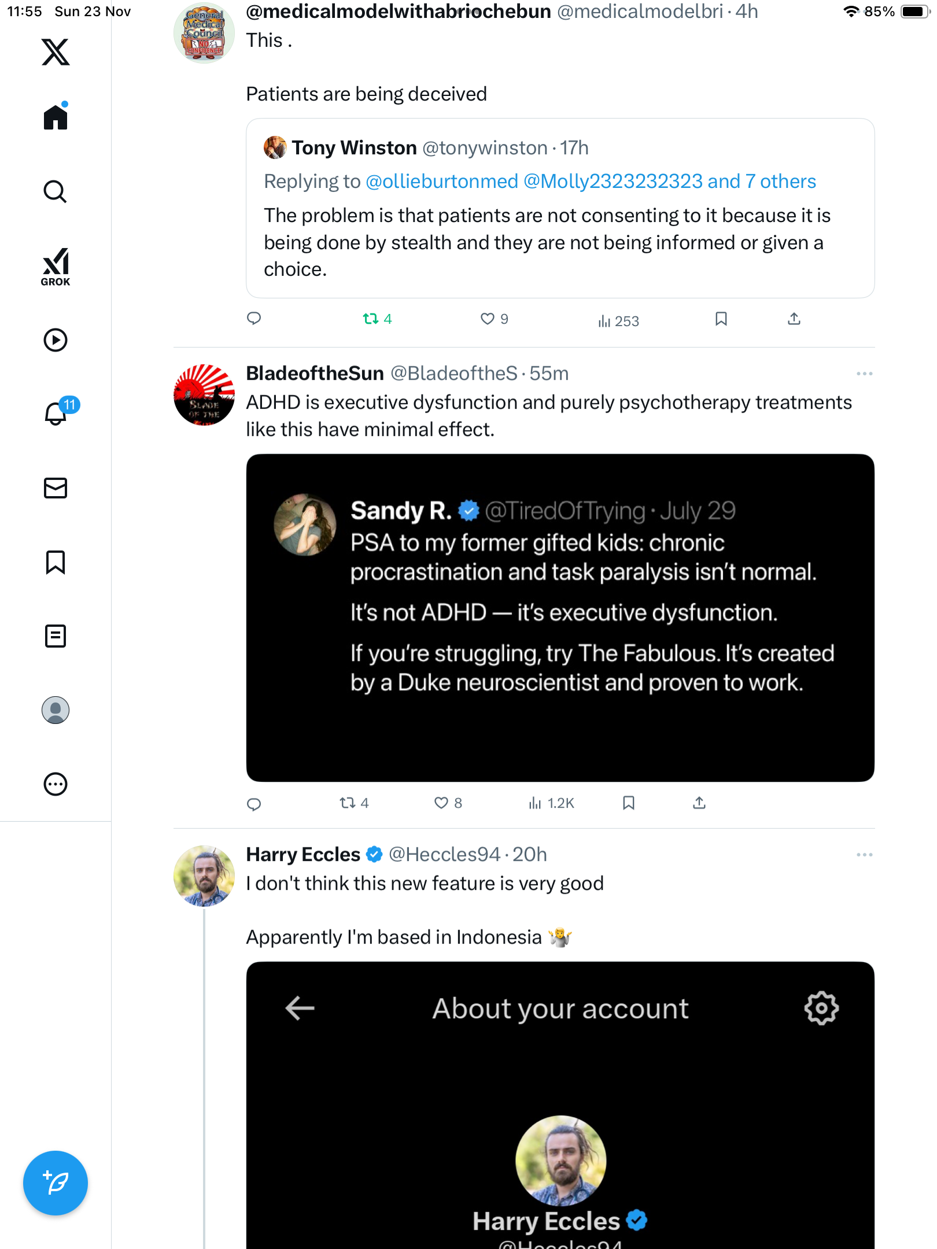
Task: Open the @ollieburtonmed mention link
Action: (x=442, y=182)
